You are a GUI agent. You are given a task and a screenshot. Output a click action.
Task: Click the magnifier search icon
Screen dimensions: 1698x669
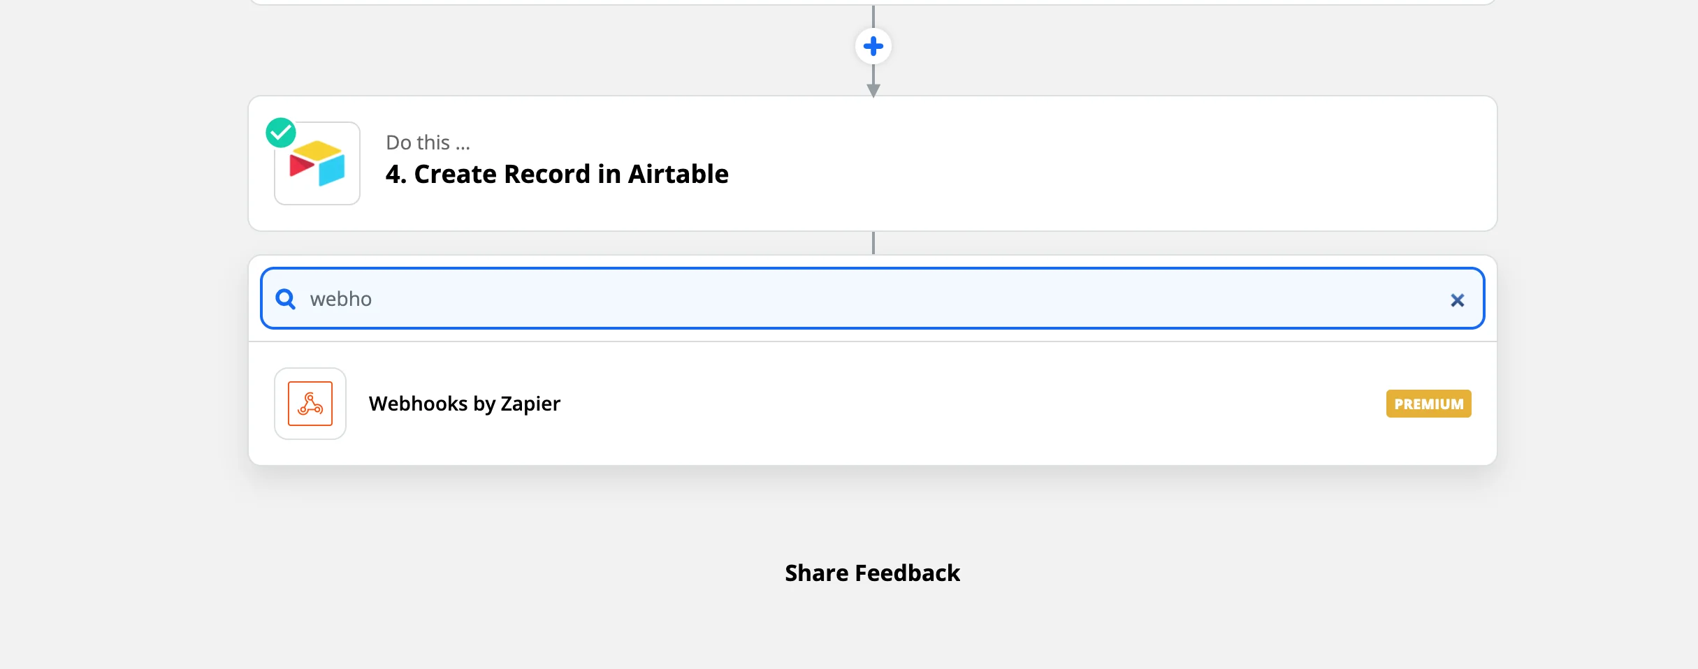pyautogui.click(x=285, y=300)
